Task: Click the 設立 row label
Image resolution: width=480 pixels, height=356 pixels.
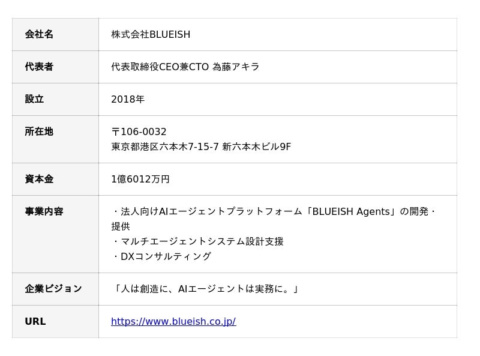Action: tap(55, 99)
